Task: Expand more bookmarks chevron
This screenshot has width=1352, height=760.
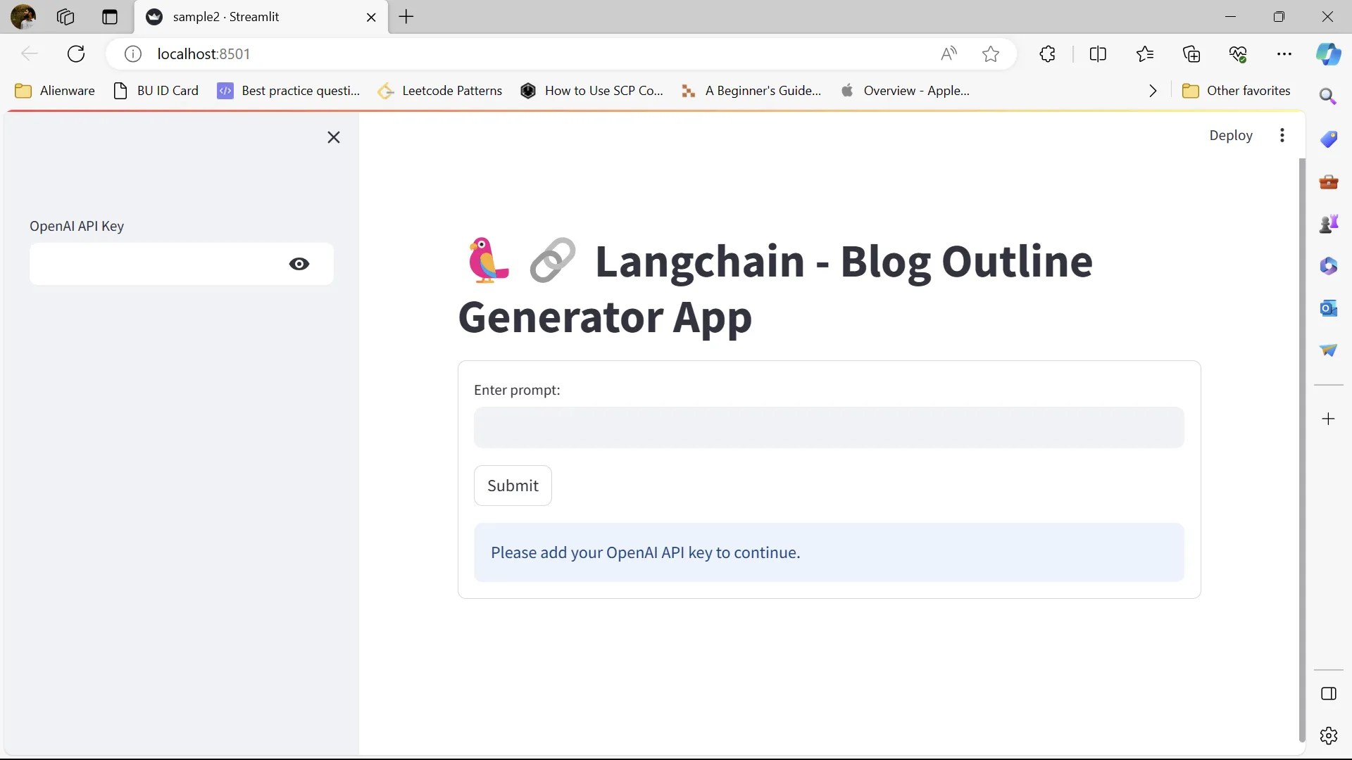Action: (1153, 91)
